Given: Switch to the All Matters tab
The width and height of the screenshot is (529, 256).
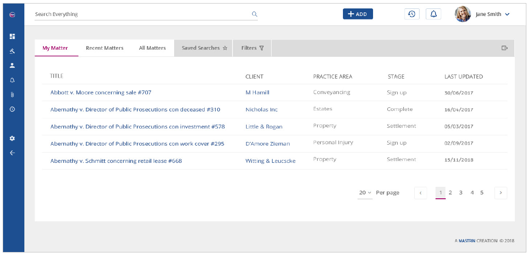Looking at the screenshot, I should tap(152, 48).
